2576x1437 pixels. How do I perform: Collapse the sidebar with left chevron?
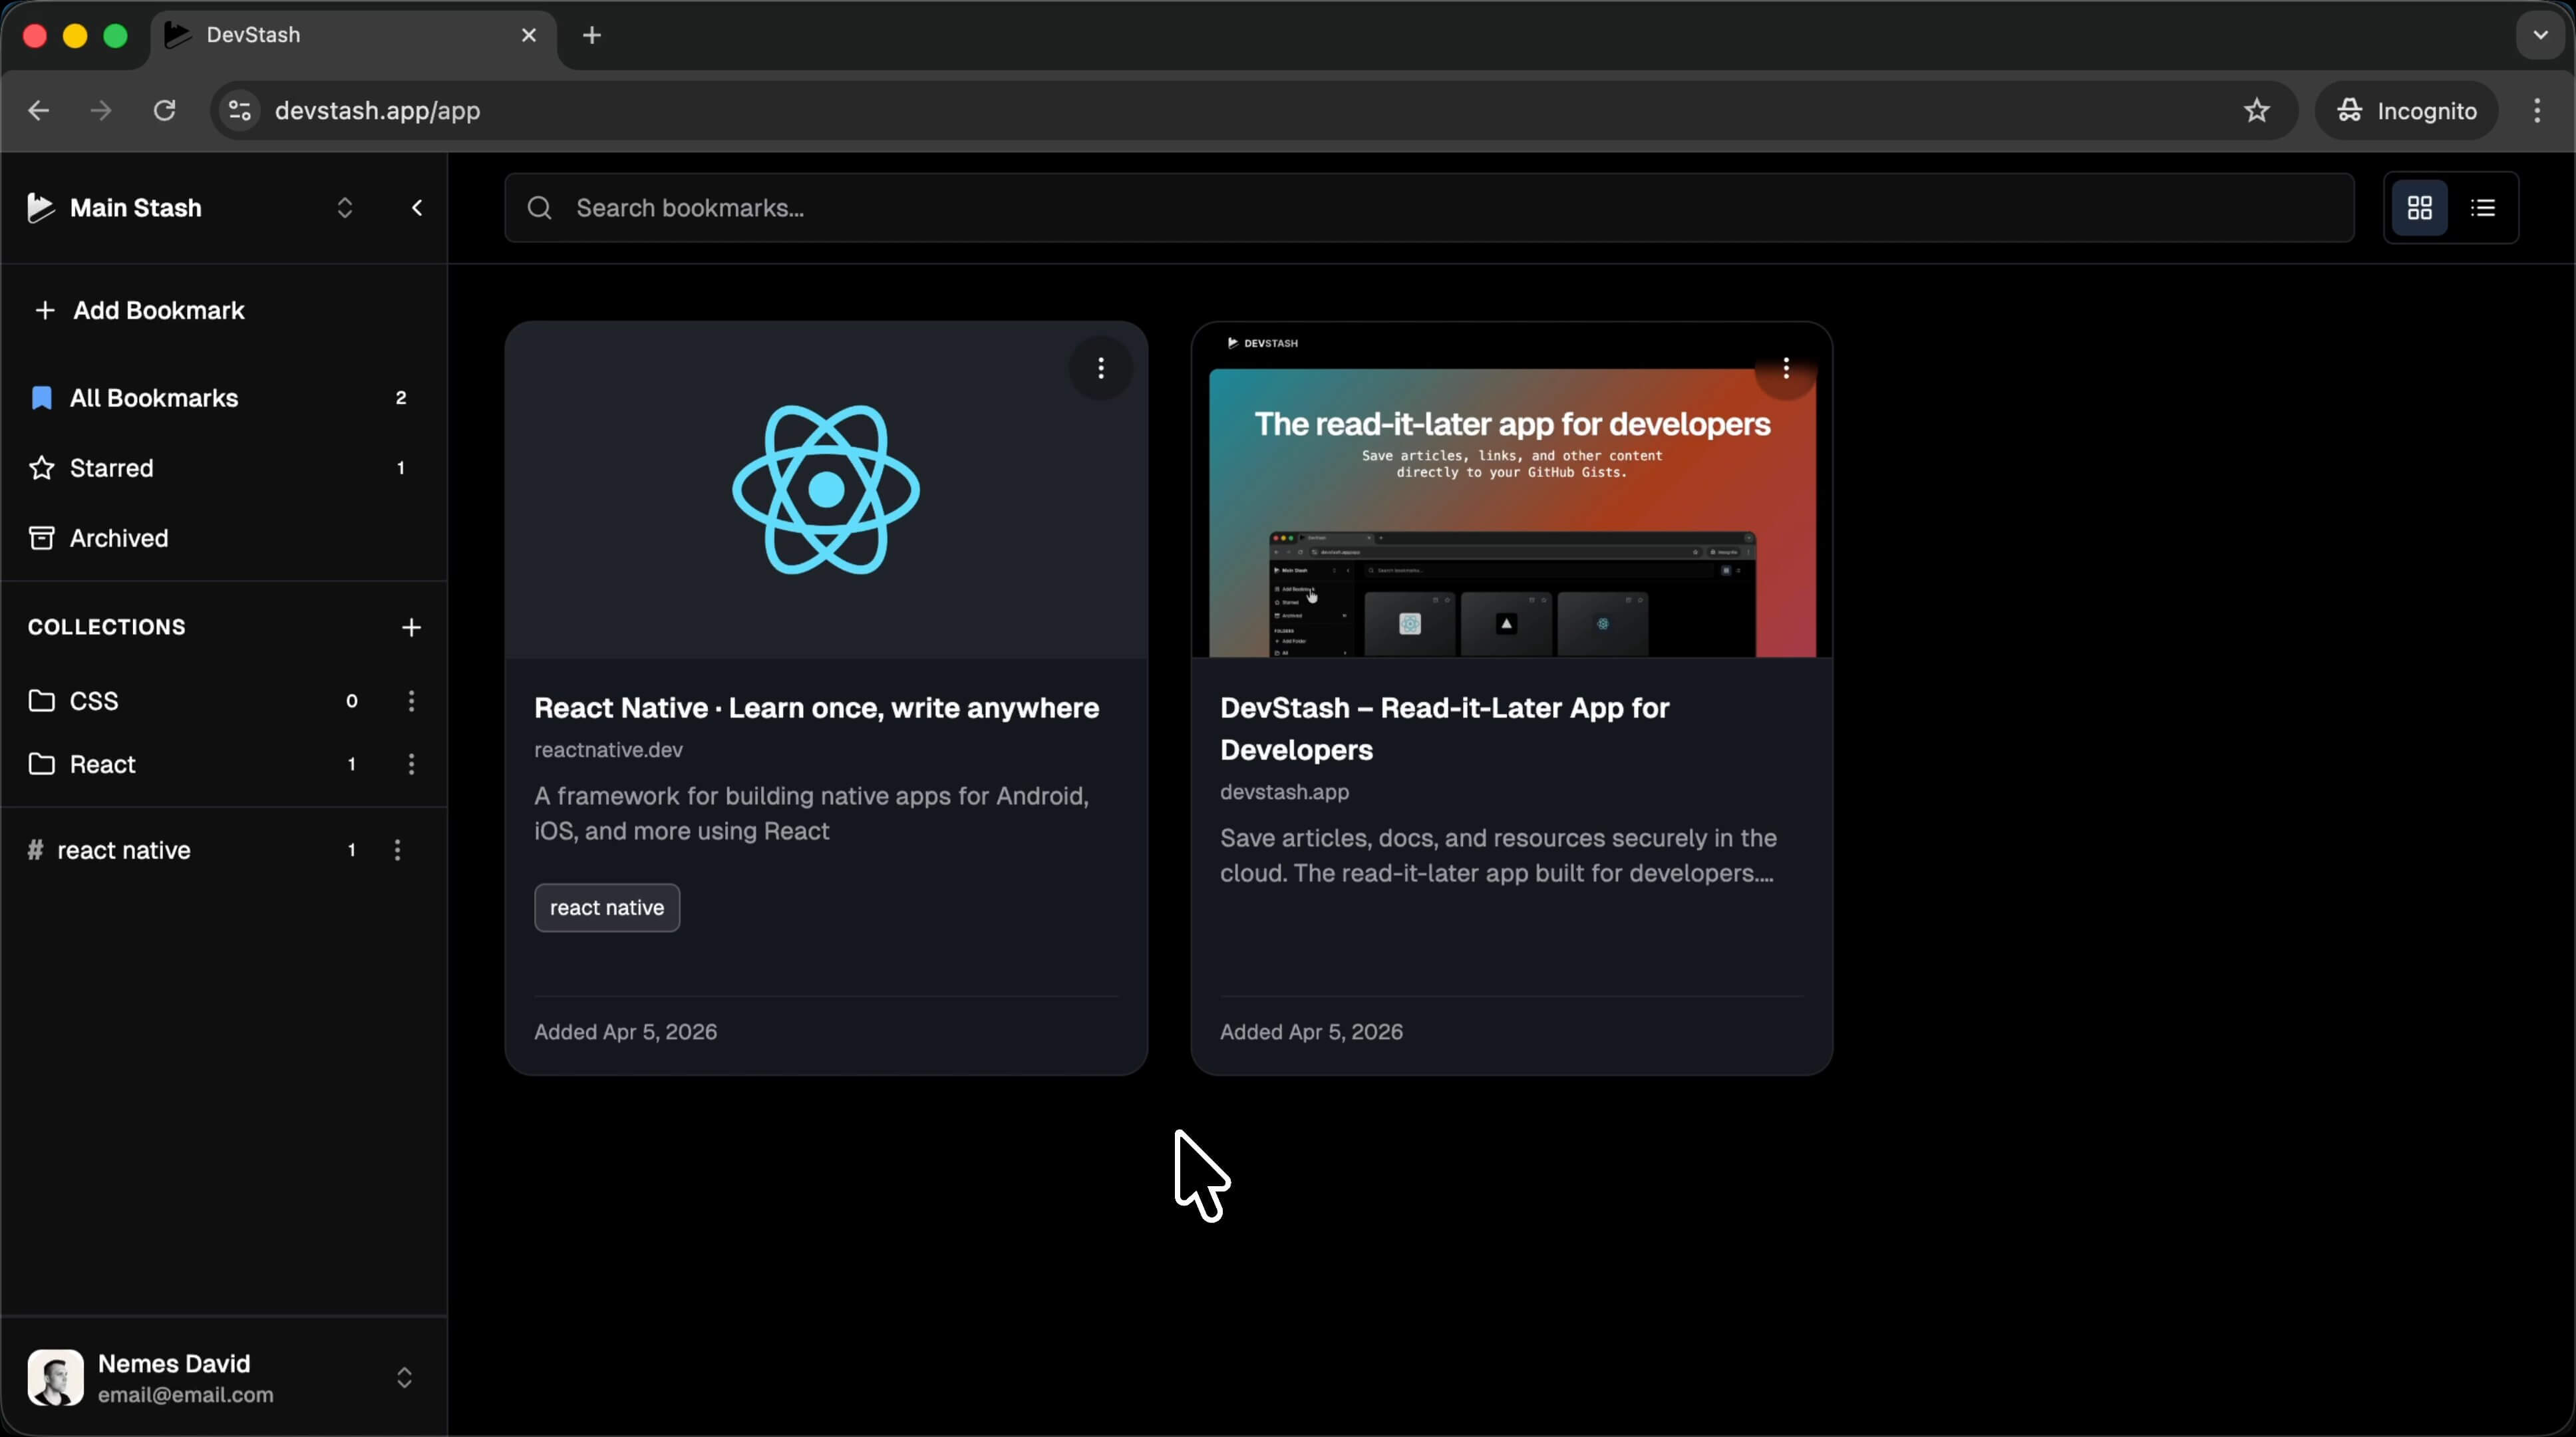417,208
